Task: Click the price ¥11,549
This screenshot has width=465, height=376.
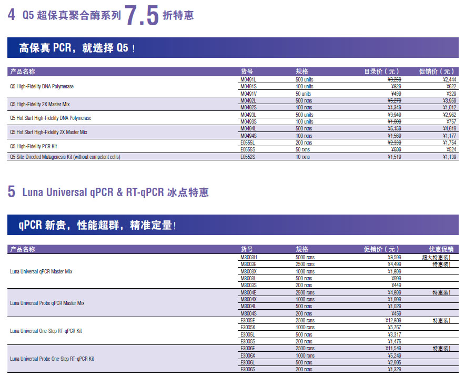Action: pos(393,349)
